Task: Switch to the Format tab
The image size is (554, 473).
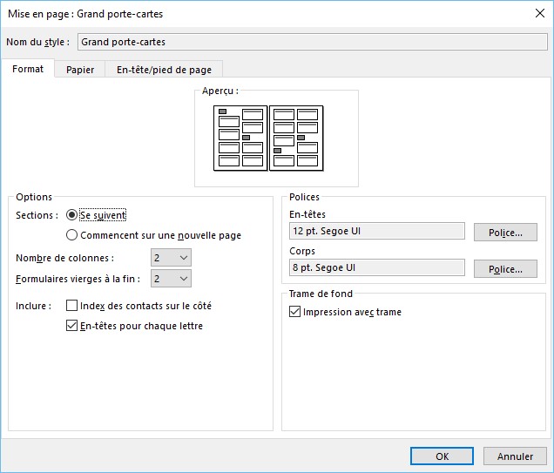Action: [x=28, y=70]
